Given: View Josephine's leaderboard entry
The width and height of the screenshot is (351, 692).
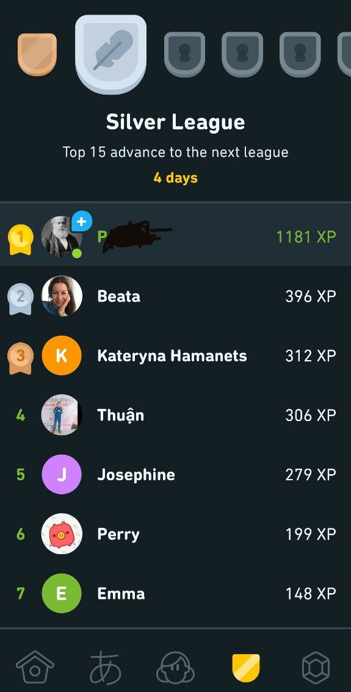Looking at the screenshot, I should pyautogui.click(x=175, y=474).
